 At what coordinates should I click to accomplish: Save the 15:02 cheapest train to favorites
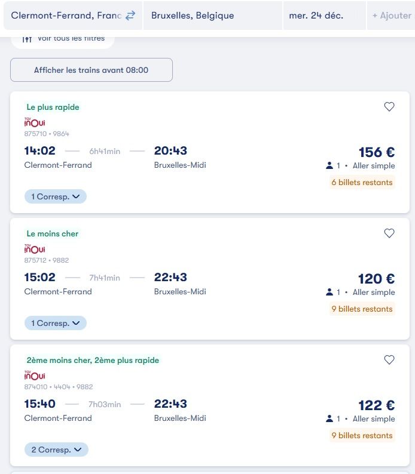coord(389,233)
